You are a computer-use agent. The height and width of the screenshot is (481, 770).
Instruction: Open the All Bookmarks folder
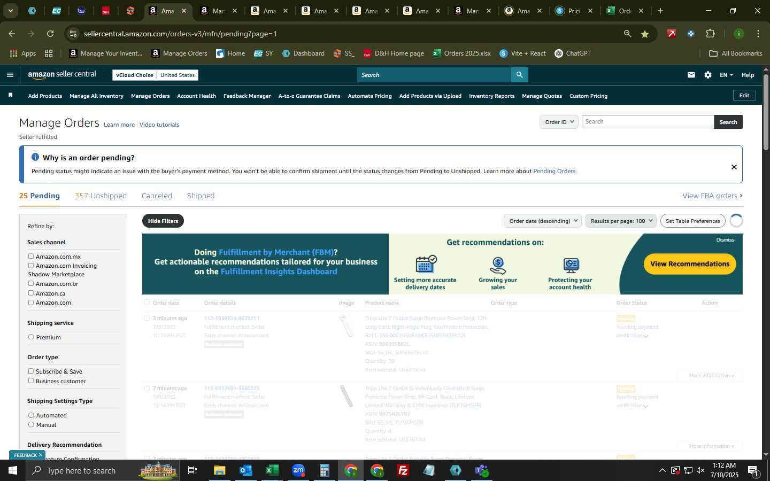[x=735, y=53]
